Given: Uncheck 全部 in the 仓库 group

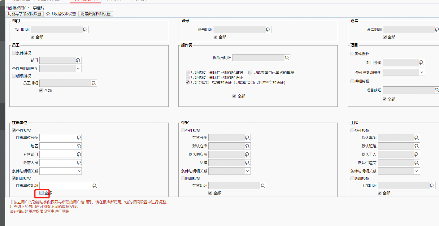Looking at the screenshot, I should point(385,37).
